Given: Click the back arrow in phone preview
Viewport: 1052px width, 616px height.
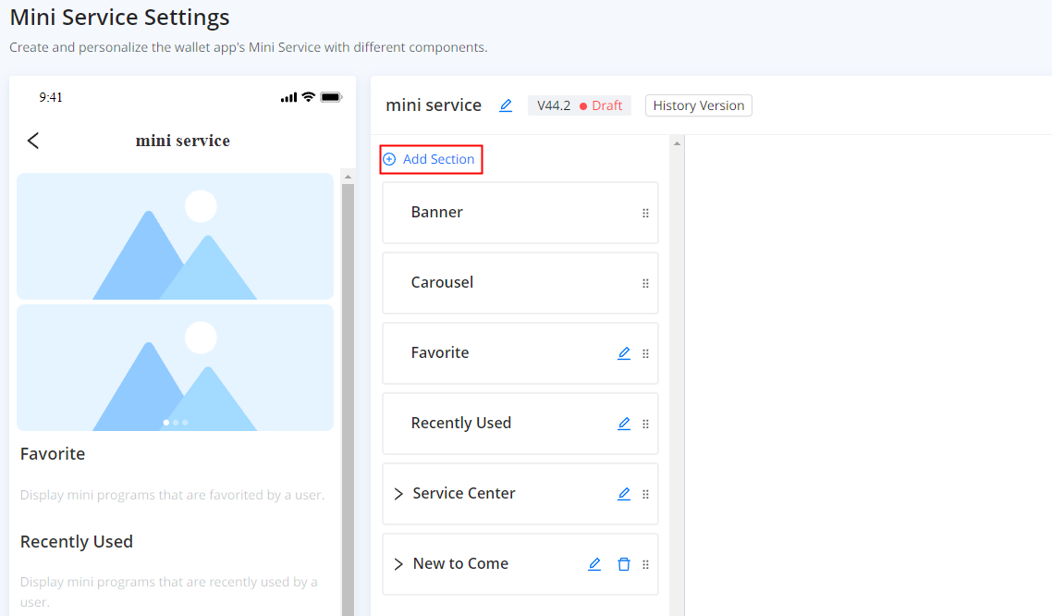Looking at the screenshot, I should 33,141.
